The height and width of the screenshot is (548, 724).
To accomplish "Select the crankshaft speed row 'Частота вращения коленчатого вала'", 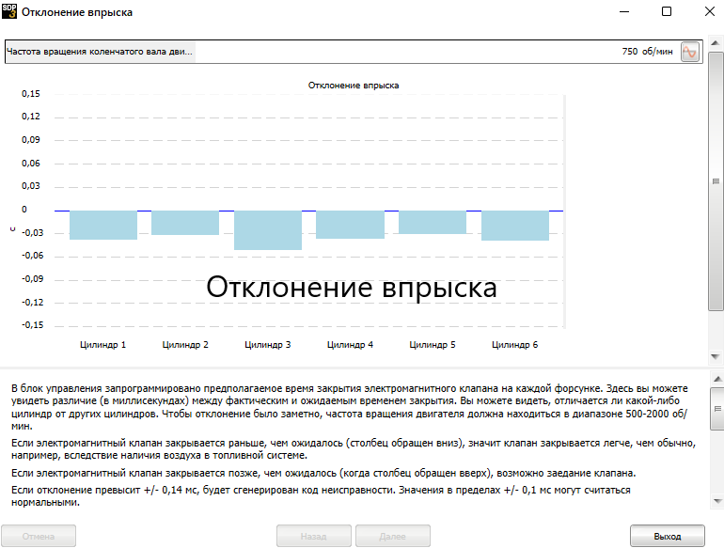I will pos(354,52).
